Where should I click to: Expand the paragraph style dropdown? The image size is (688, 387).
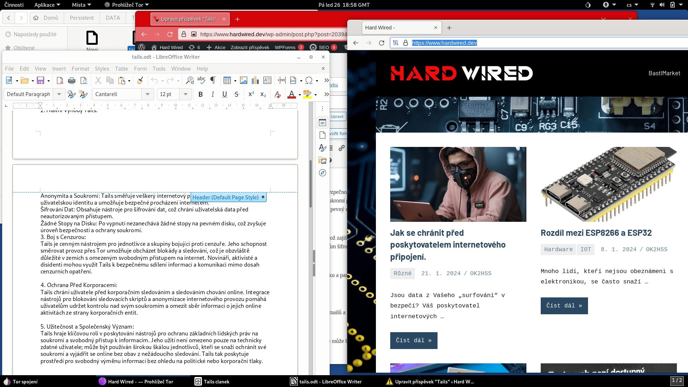(x=59, y=94)
